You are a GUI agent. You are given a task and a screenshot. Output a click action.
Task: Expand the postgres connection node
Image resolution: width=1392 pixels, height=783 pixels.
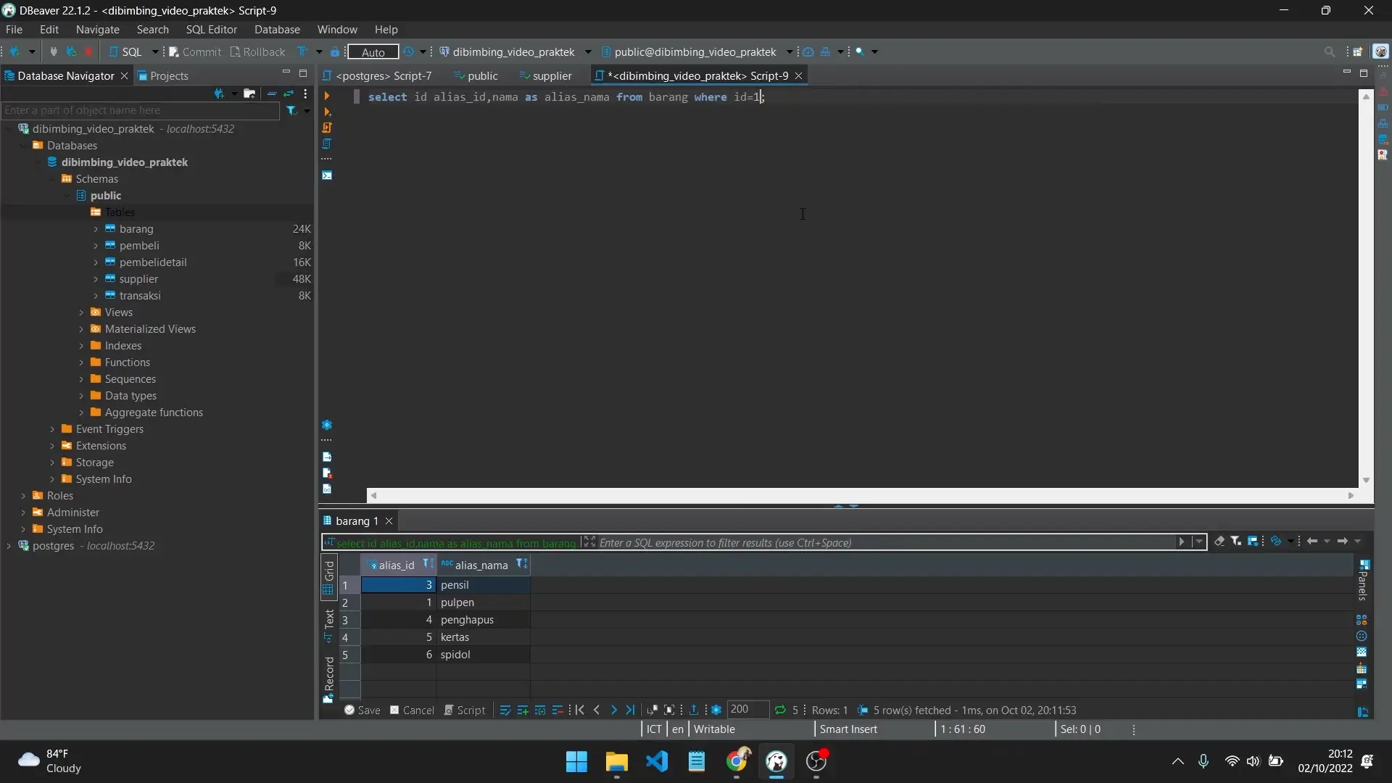[9, 546]
